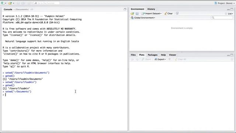Open the Packages tab
236x133 pixels.
click(152, 55)
